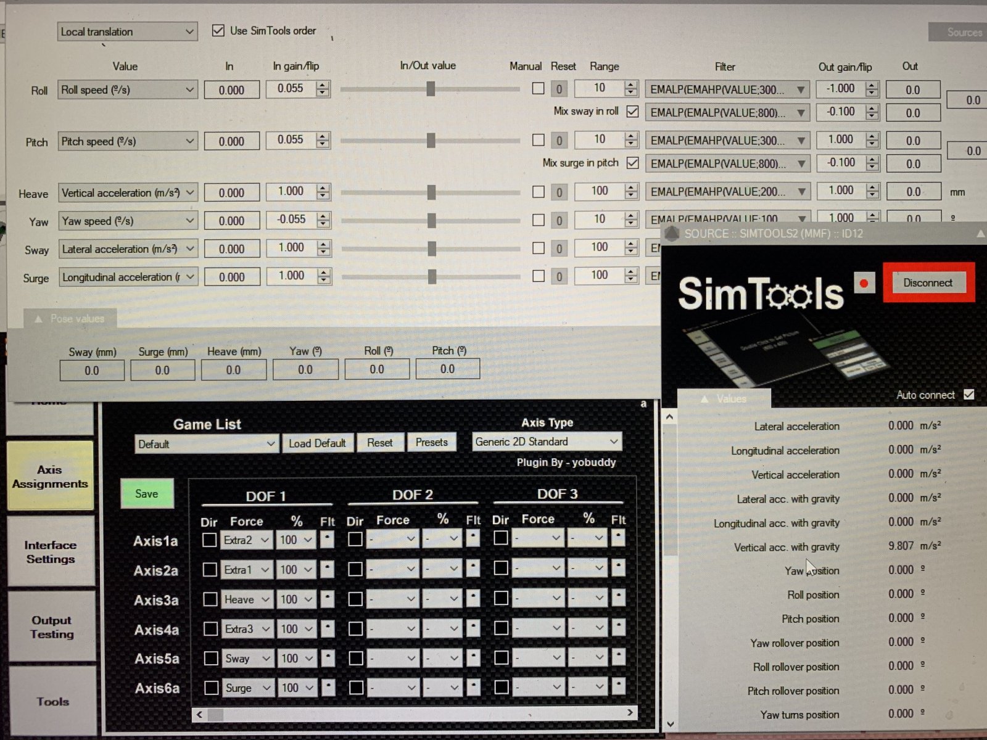Click the Flt button for Axis1a DOF 1
Image resolution: width=987 pixels, height=740 pixels.
pos(327,540)
